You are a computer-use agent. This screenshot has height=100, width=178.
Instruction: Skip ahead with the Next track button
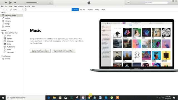click(15, 2)
